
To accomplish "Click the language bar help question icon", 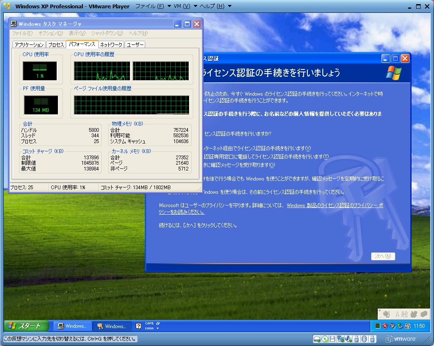I will tap(138, 326).
